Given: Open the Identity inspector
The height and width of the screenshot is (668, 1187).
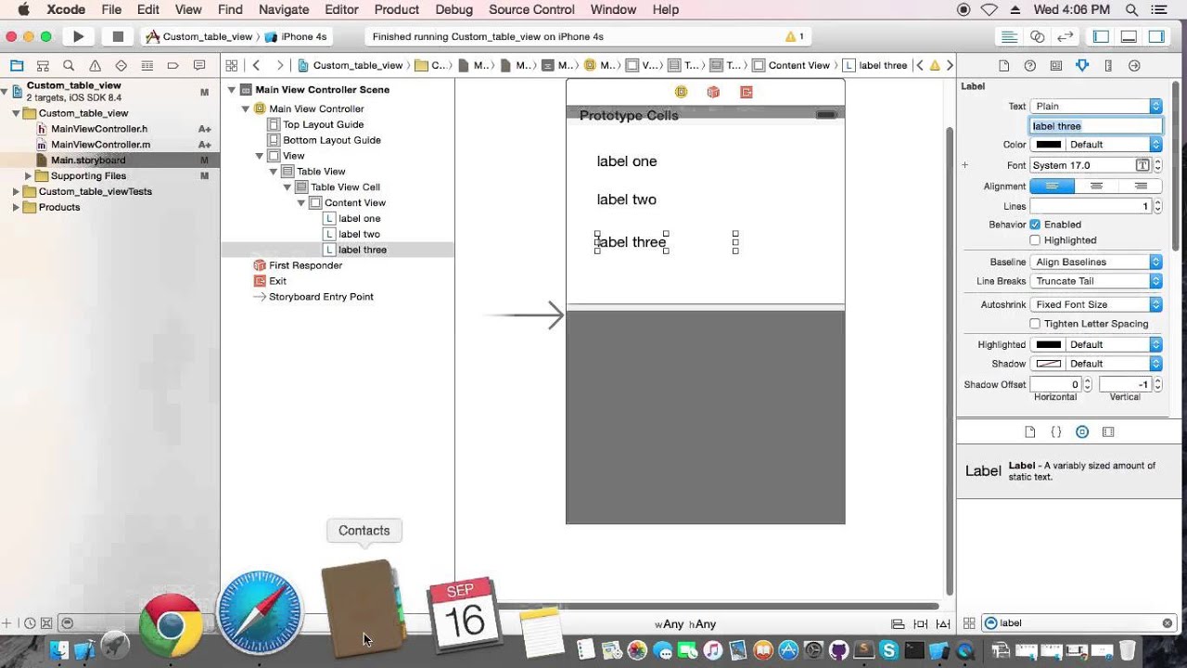Looking at the screenshot, I should point(1055,66).
